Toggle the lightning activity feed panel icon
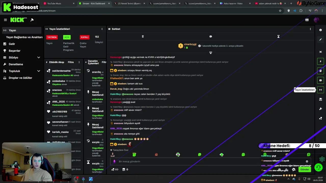This screenshot has width=326, height=183. [320, 61]
